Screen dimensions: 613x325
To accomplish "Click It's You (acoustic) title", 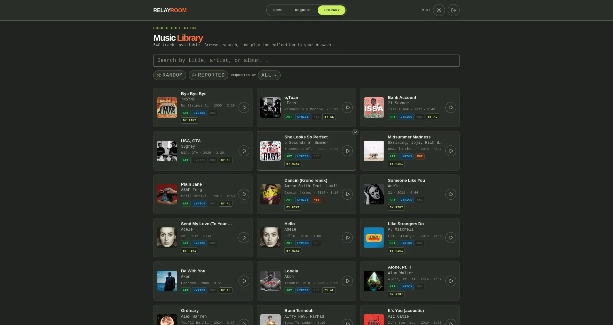I will [x=406, y=311].
